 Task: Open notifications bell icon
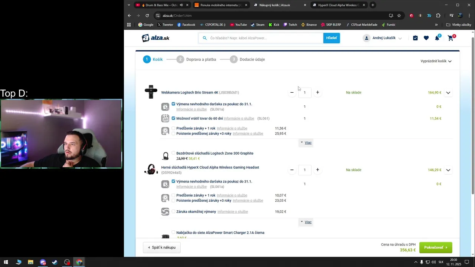[x=437, y=38]
